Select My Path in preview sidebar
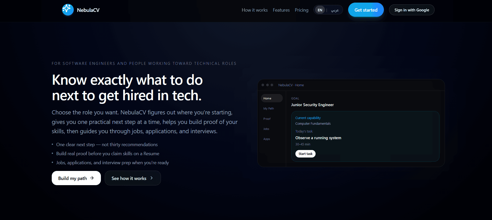 [x=269, y=108]
